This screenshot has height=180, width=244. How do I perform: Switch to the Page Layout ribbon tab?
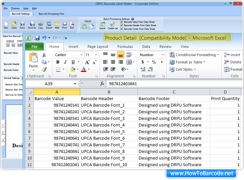point(97,47)
